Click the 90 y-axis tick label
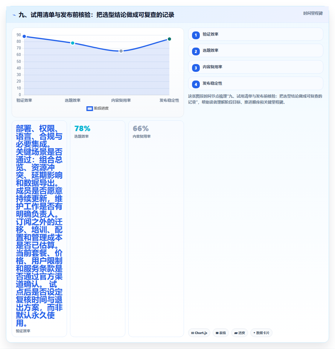335x349 pixels. 19,35
